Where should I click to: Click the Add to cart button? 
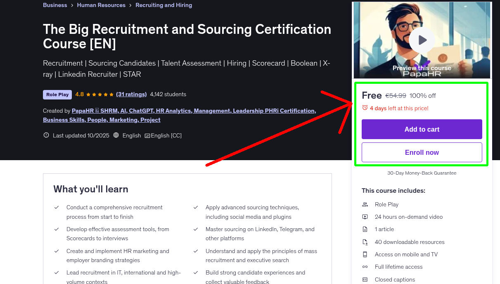(422, 129)
